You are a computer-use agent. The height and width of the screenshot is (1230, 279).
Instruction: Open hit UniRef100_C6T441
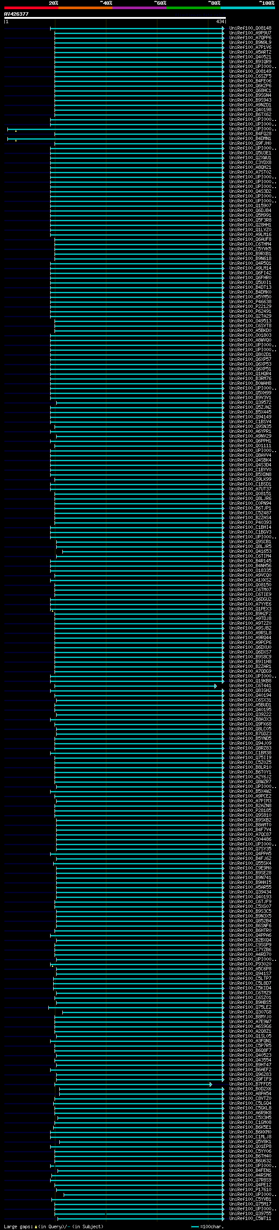tap(250, 685)
